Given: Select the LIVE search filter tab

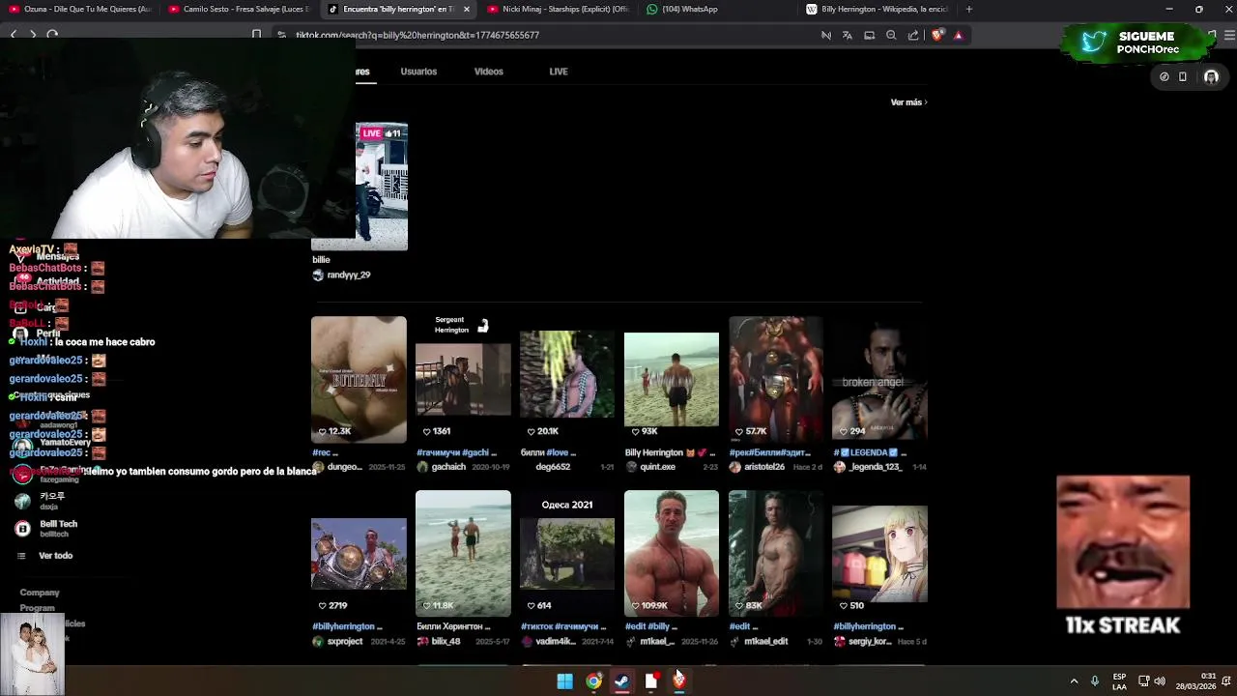Looking at the screenshot, I should tap(559, 72).
